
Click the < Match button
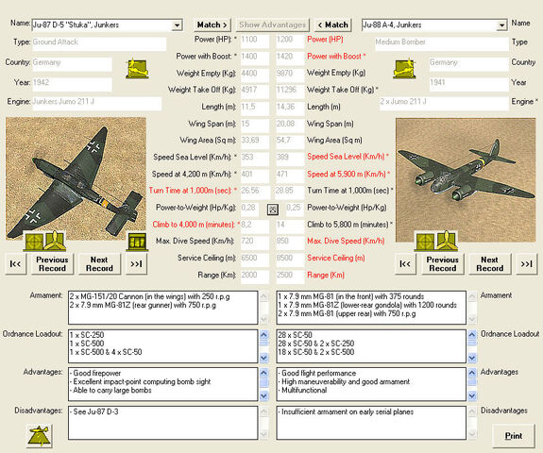point(332,25)
